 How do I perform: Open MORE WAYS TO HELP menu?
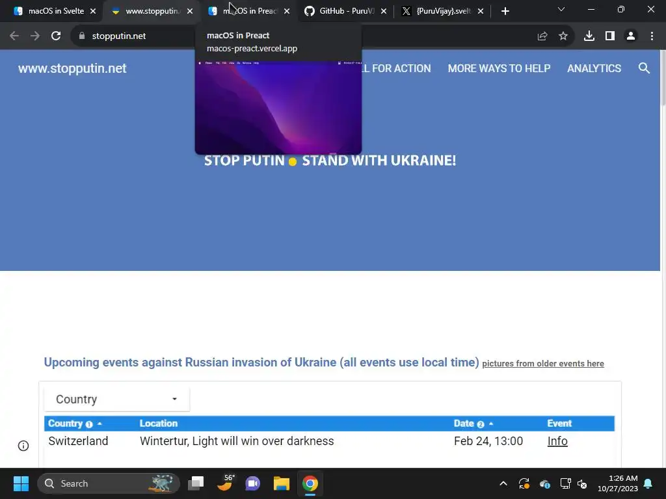click(499, 68)
